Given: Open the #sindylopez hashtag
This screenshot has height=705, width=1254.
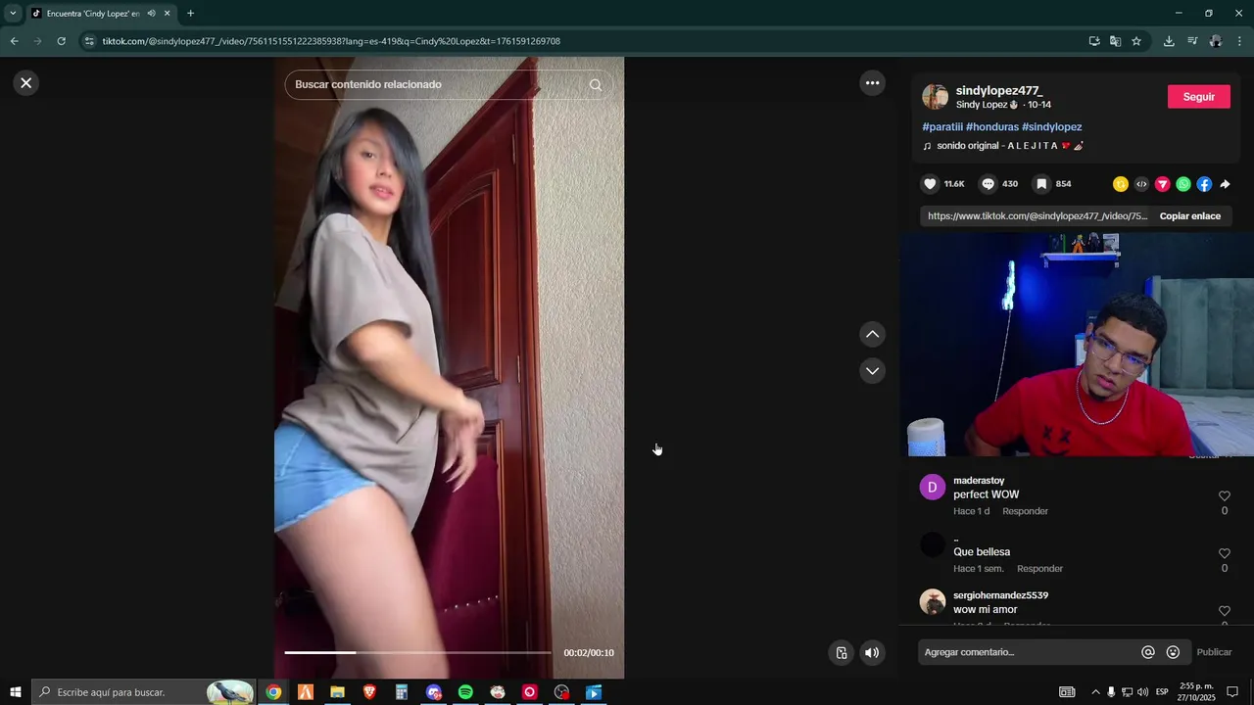Looking at the screenshot, I should 1051,127.
